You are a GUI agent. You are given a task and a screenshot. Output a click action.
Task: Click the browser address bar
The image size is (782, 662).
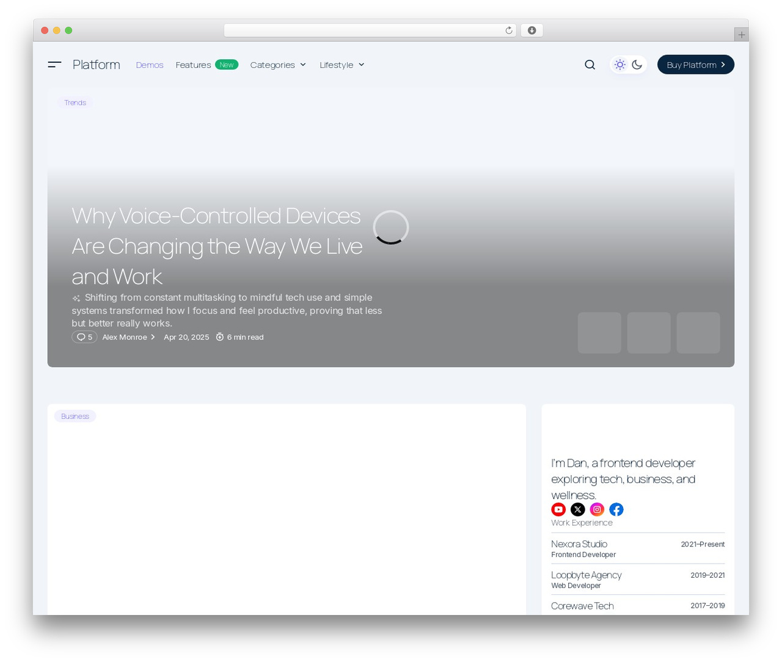pyautogui.click(x=370, y=31)
